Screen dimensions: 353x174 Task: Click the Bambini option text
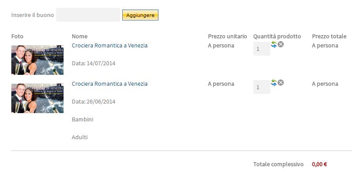[83, 119]
